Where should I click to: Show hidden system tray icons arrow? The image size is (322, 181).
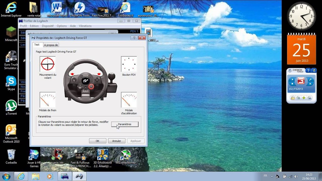[x=272, y=176]
